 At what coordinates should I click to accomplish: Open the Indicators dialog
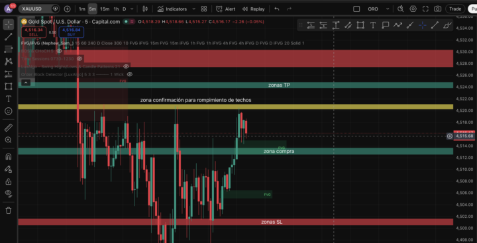(x=172, y=9)
